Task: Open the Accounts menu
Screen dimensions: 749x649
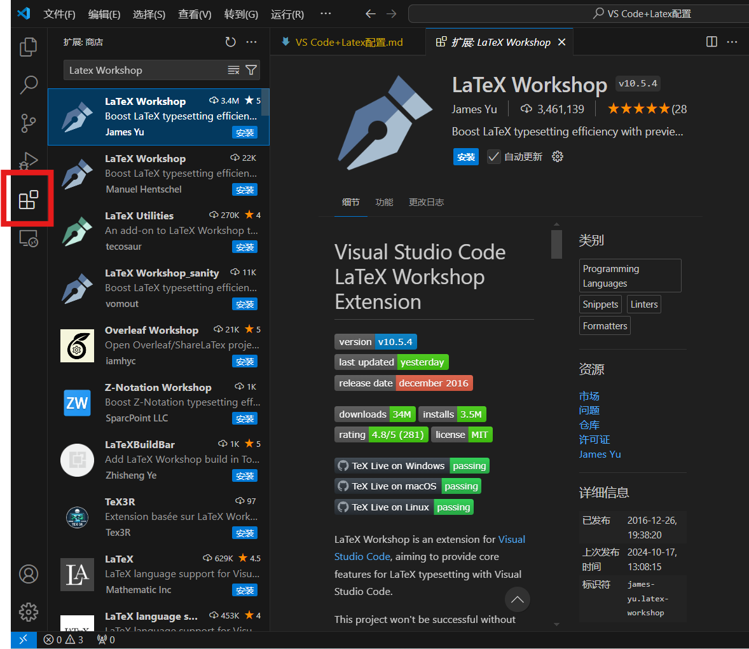Action: [x=29, y=574]
